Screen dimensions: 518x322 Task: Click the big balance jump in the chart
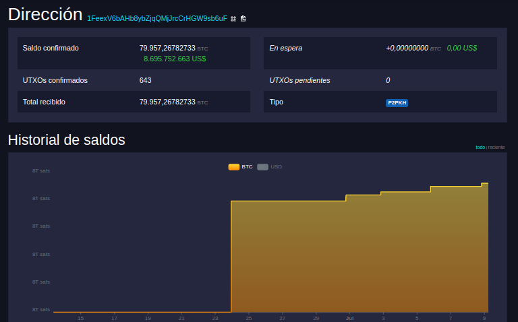tap(231, 256)
